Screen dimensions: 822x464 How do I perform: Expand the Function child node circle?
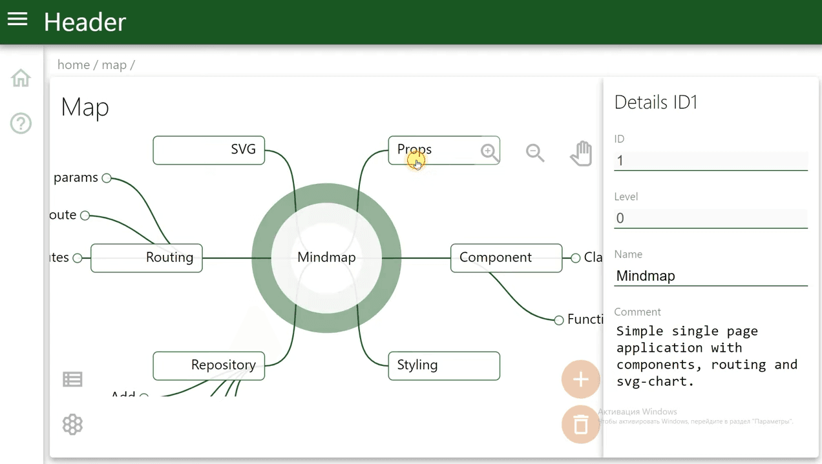pyautogui.click(x=559, y=320)
